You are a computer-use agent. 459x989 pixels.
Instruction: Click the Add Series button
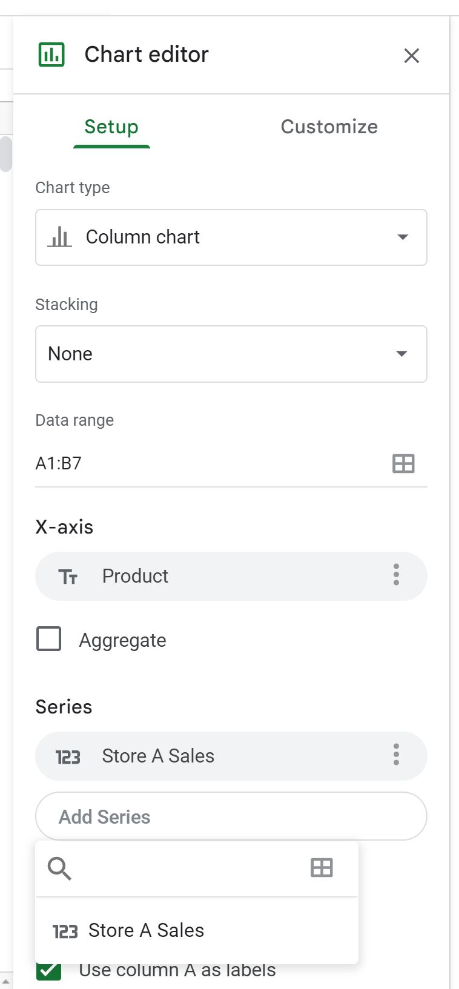click(231, 816)
